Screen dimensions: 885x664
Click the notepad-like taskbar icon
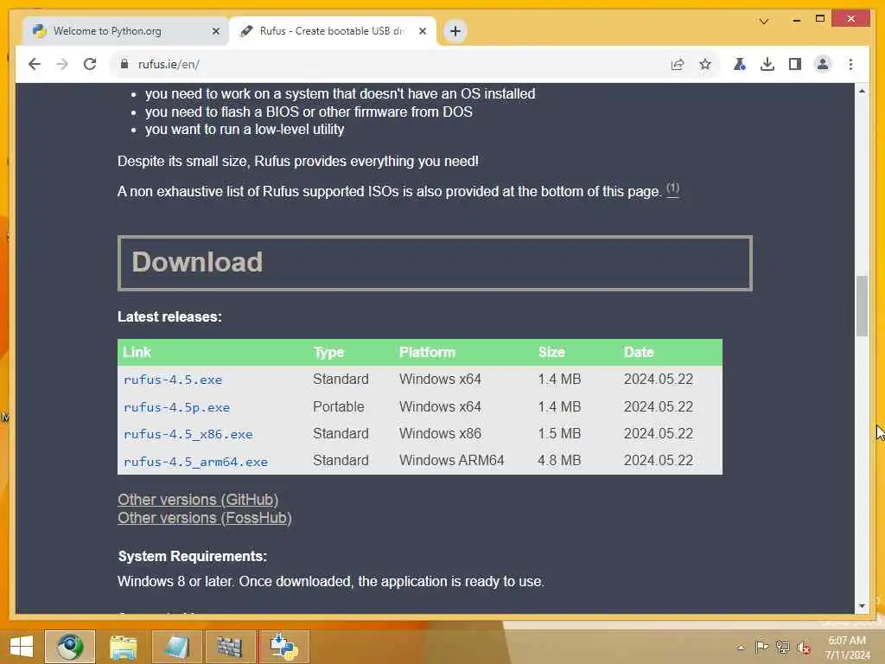(176, 647)
